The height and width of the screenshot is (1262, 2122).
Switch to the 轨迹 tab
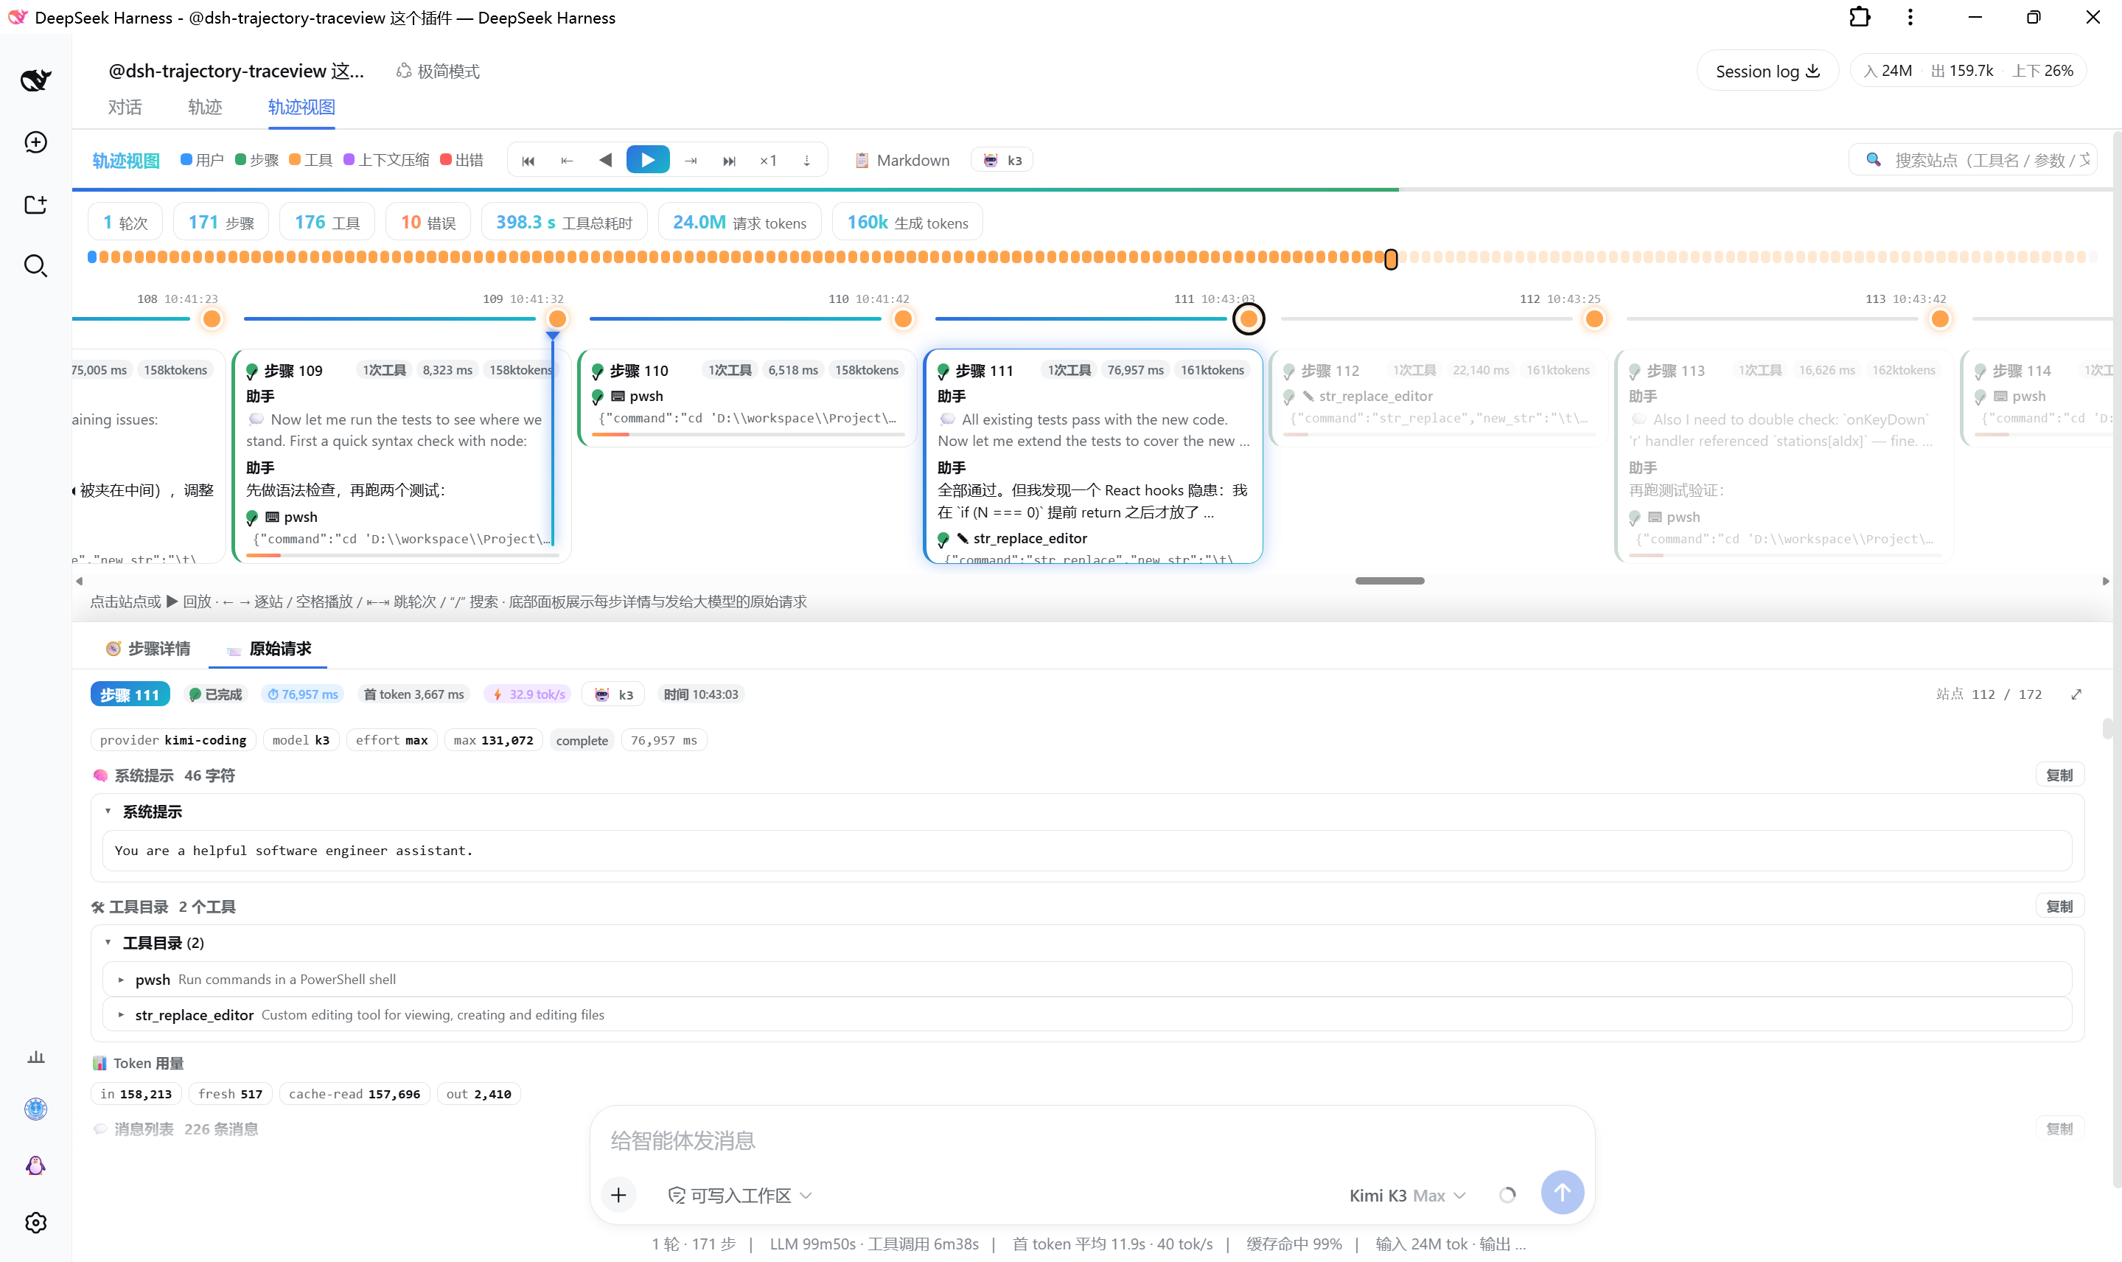pyautogui.click(x=205, y=107)
